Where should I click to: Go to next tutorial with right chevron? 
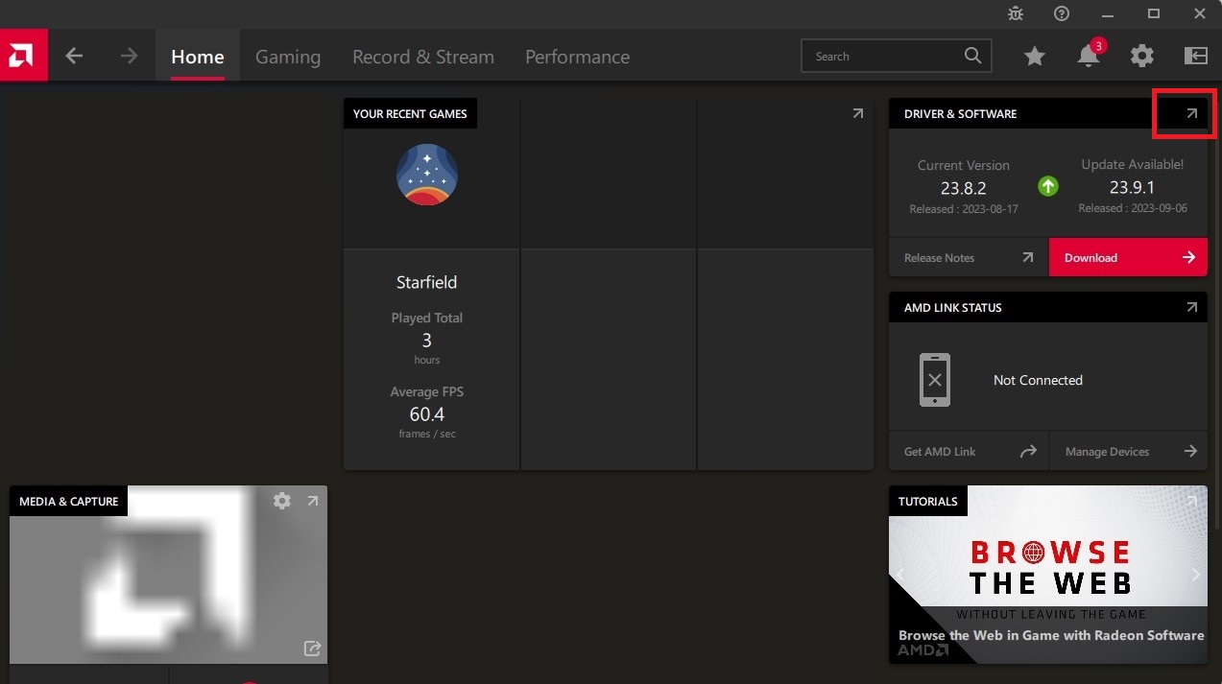coord(1195,575)
